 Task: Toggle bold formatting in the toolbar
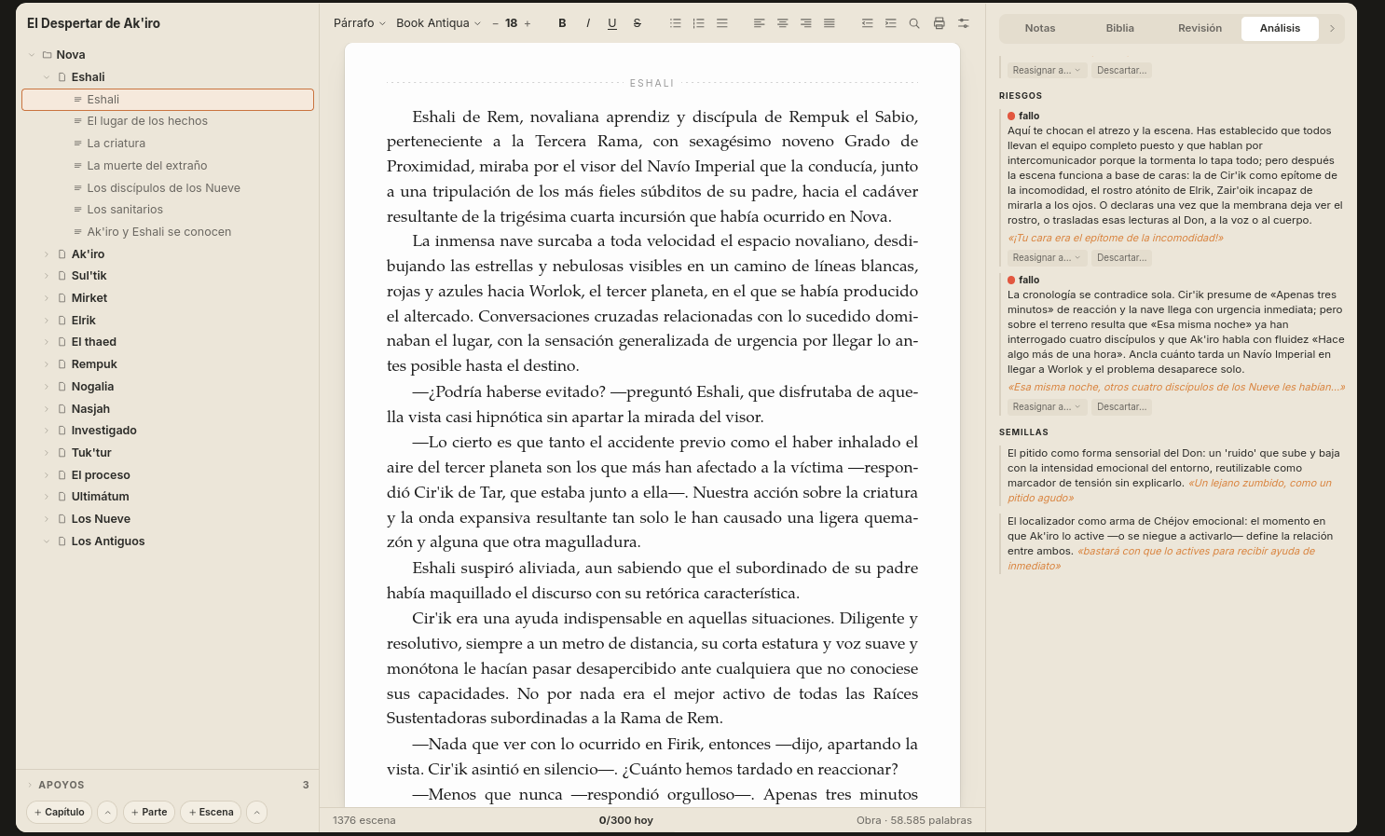click(x=562, y=23)
